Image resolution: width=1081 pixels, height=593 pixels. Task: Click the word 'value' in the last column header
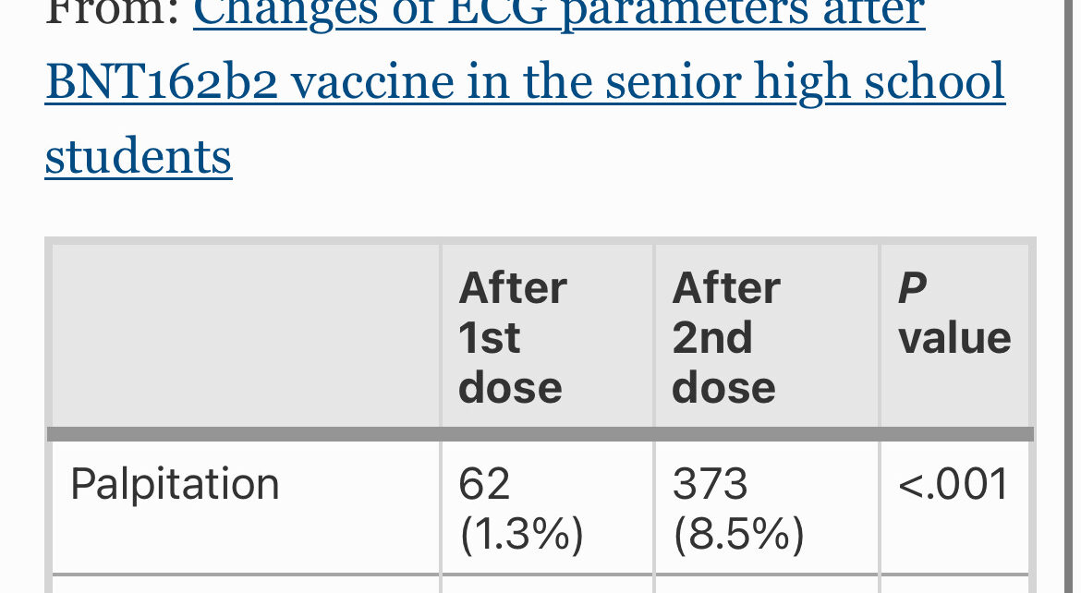tap(954, 338)
